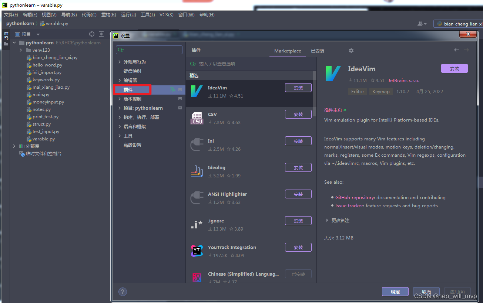The width and height of the screenshot is (483, 303).
Task: Open GitHub repository link
Action: pos(355,198)
